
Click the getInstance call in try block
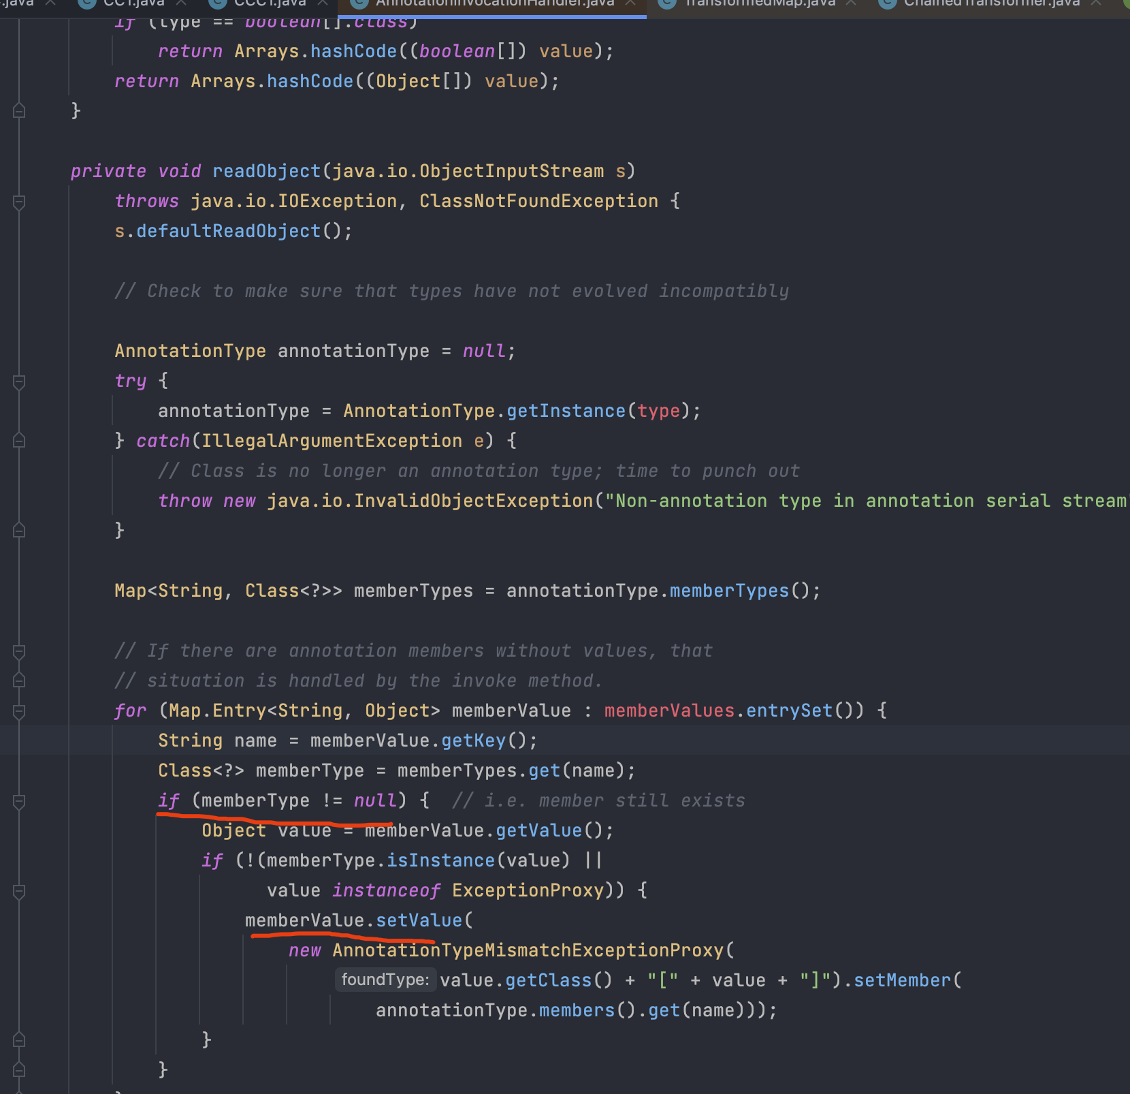[x=565, y=411]
